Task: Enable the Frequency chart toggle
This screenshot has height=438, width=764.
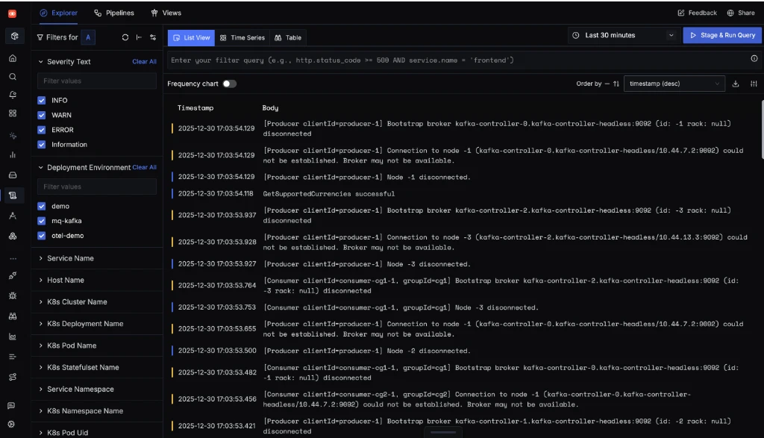Action: [229, 84]
